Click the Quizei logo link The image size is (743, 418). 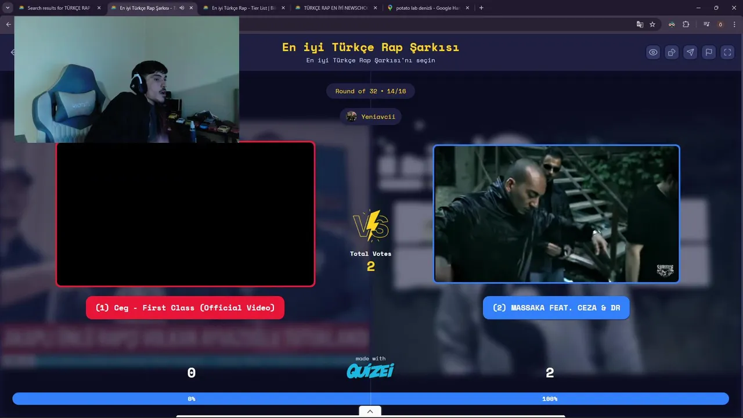[x=370, y=370]
